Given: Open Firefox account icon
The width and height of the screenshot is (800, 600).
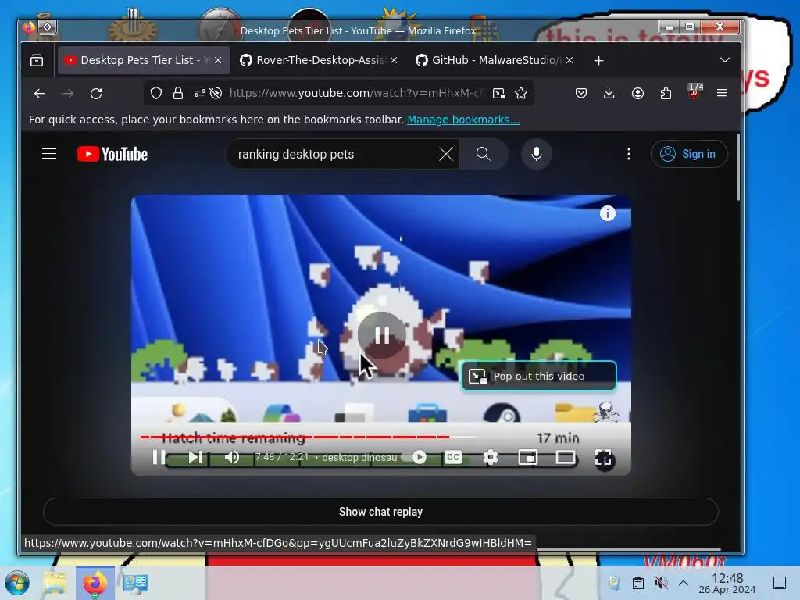Looking at the screenshot, I should pyautogui.click(x=637, y=94).
